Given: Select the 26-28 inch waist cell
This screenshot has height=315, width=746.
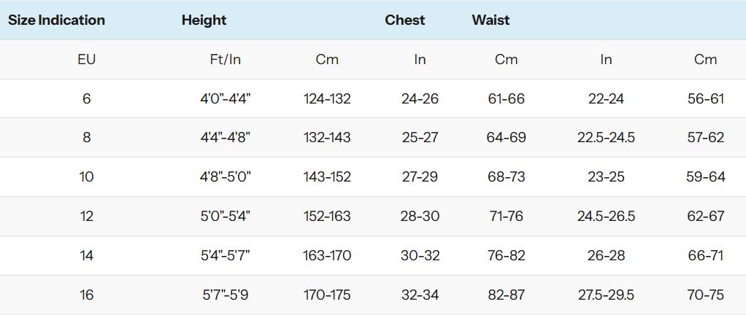Looking at the screenshot, I should [606, 256].
